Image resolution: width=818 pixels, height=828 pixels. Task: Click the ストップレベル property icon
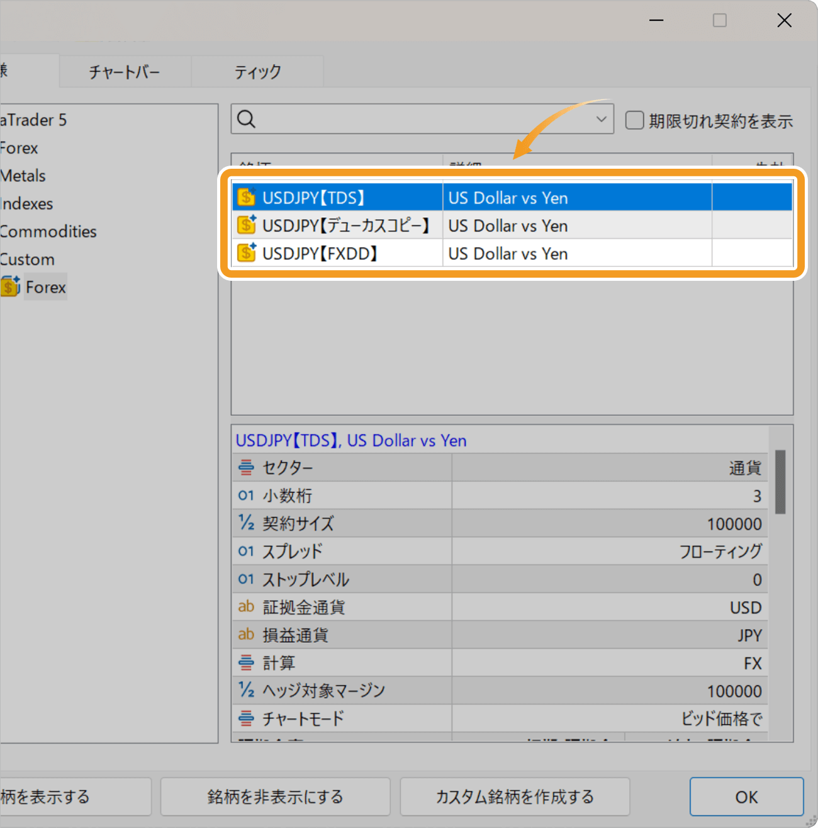[246, 579]
